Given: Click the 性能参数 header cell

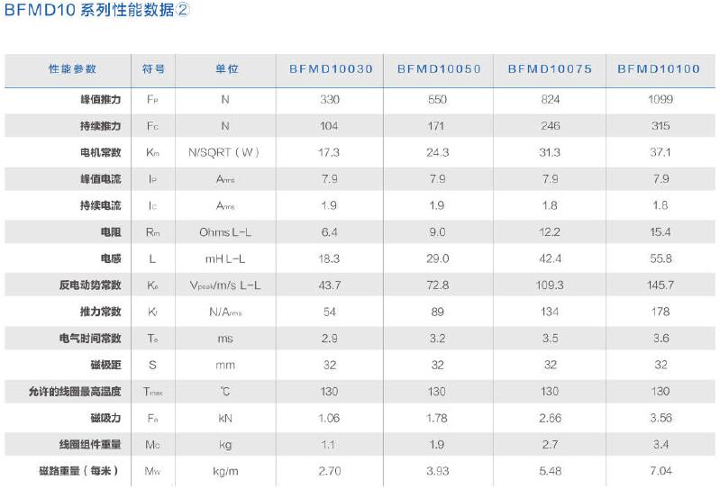Looking at the screenshot, I should pyautogui.click(x=73, y=69).
